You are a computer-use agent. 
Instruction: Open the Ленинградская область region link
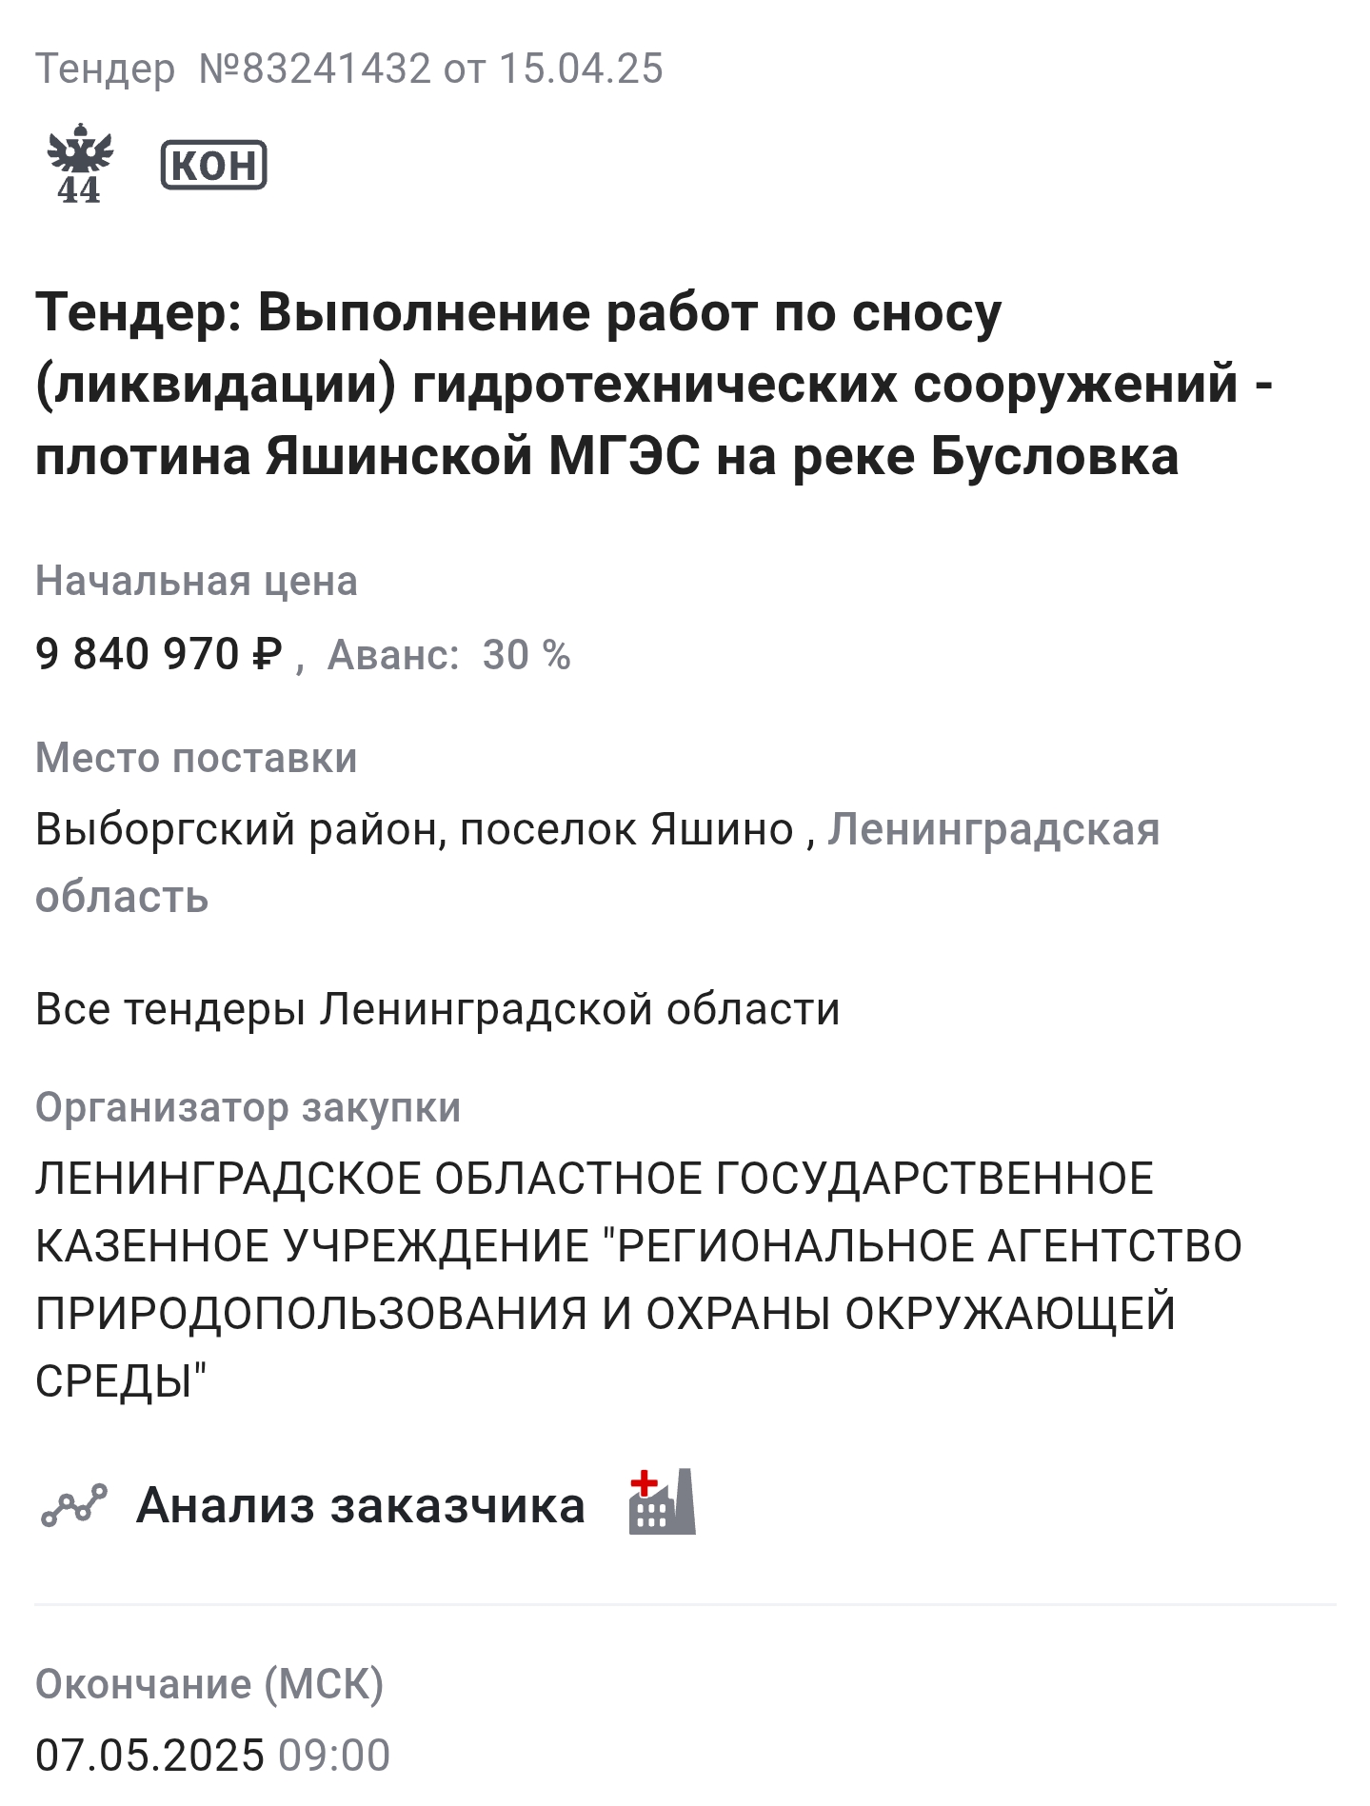click(x=993, y=829)
